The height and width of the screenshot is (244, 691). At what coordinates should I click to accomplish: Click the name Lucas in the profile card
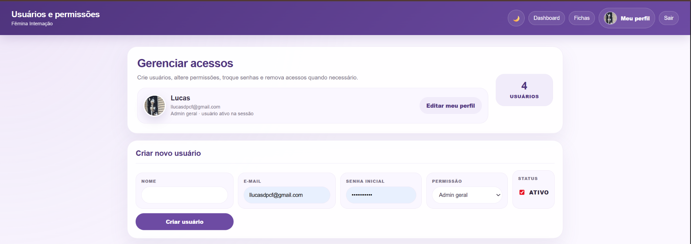click(x=180, y=98)
